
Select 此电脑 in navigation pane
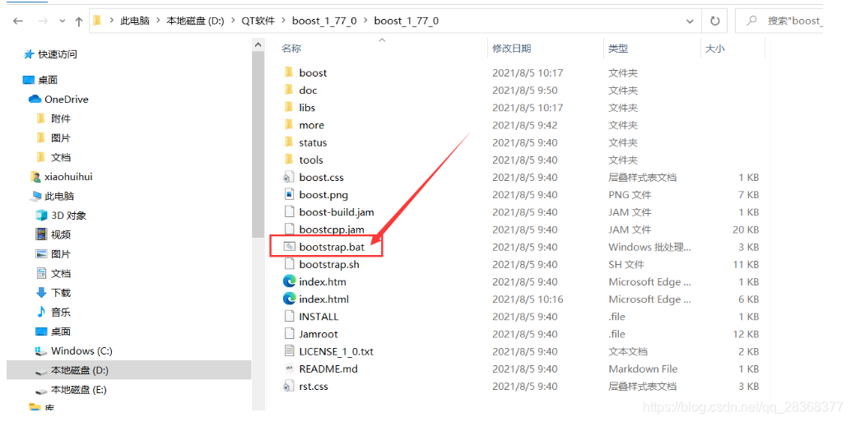point(59,196)
